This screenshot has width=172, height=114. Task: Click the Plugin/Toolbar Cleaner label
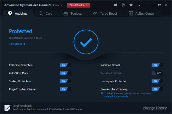point(23,89)
